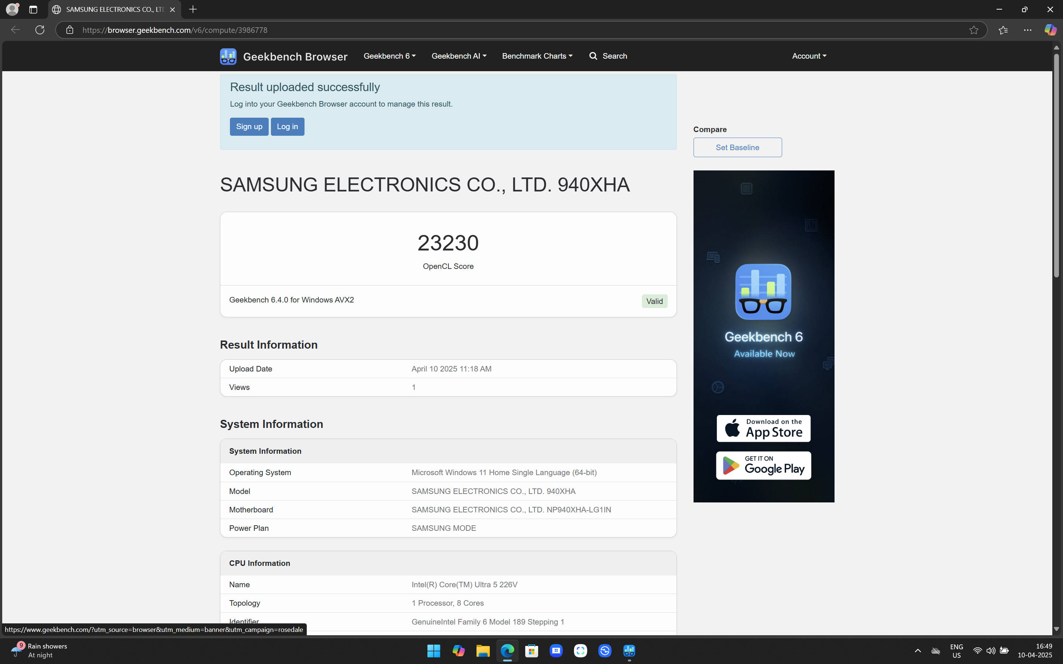Click the ENG US language indicator
The width and height of the screenshot is (1063, 664).
tap(956, 650)
